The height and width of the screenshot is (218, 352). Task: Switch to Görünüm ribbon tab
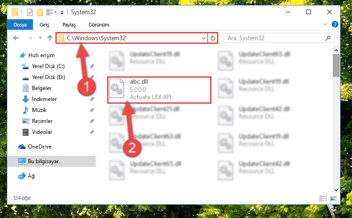[x=99, y=25]
